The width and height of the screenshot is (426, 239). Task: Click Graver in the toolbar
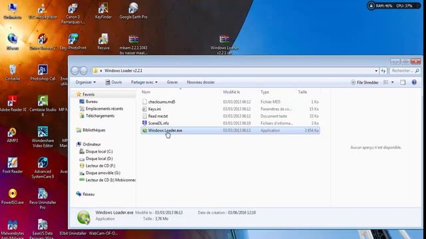click(x=172, y=82)
